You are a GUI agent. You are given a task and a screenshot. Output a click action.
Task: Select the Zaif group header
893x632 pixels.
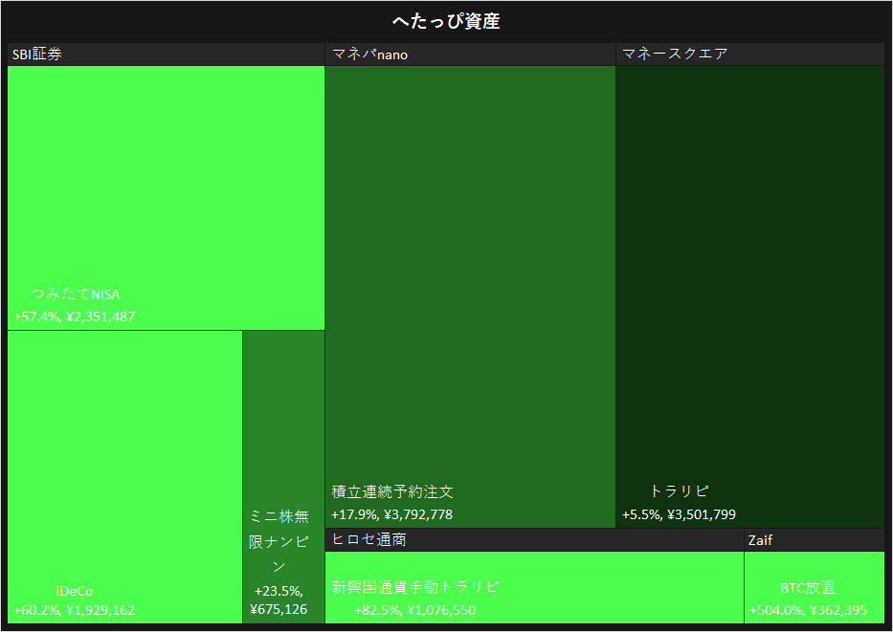click(815, 540)
